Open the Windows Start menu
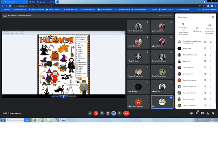Viewport: 218px width, 145px height. (x=3, y=120)
